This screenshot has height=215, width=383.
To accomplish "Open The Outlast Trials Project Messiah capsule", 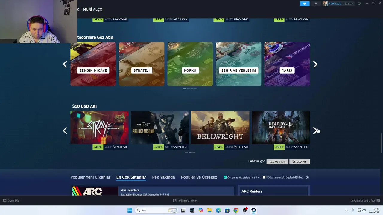I will [x=160, y=128].
